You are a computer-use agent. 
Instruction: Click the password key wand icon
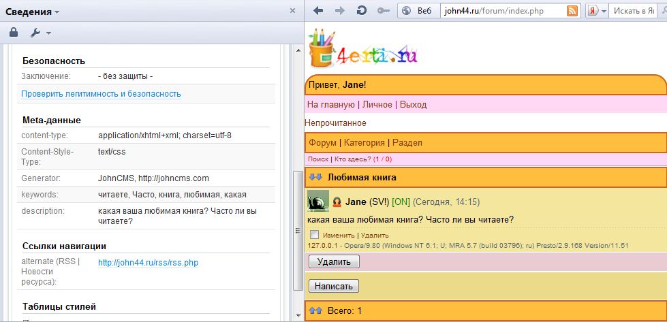pos(384,11)
